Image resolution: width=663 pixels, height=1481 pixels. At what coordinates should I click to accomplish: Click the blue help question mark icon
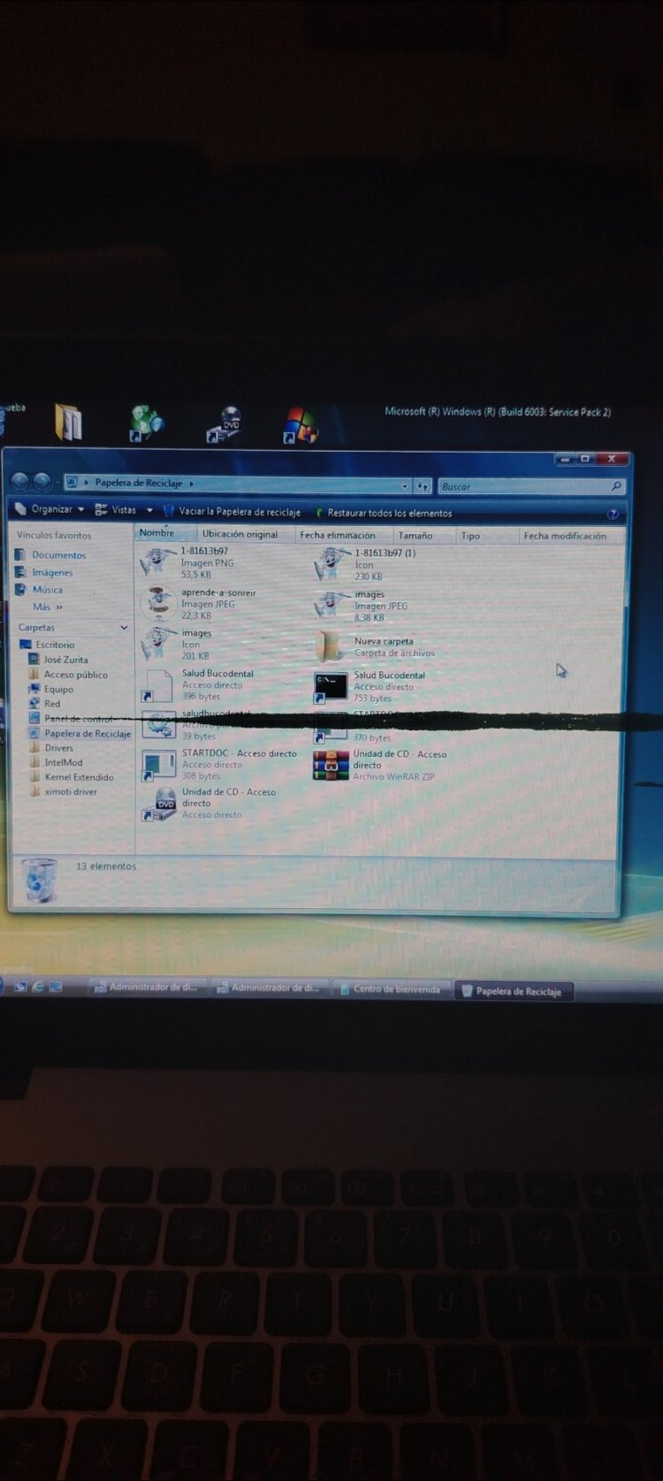click(613, 514)
